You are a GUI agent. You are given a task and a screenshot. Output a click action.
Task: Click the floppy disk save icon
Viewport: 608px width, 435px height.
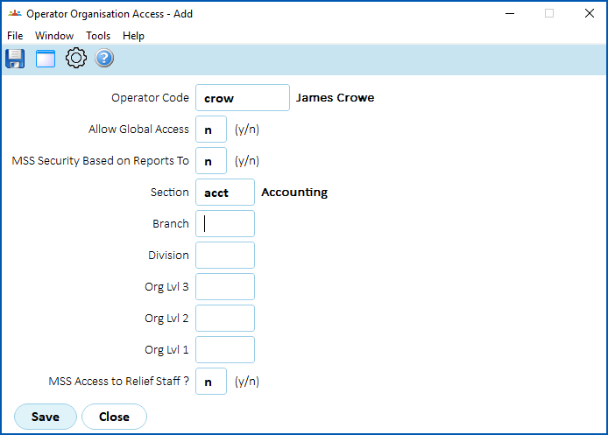point(15,59)
